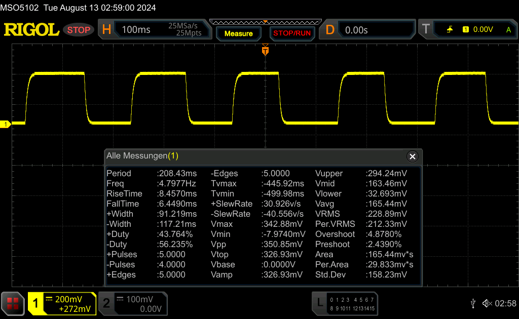Toggle the muted speaker sound icon

coord(487,303)
